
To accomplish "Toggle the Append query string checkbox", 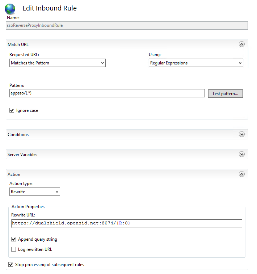I will click(14, 239).
